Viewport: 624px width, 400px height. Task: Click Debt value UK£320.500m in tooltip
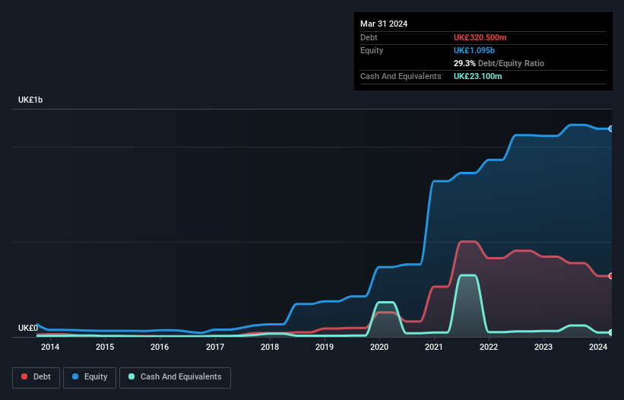click(480, 37)
